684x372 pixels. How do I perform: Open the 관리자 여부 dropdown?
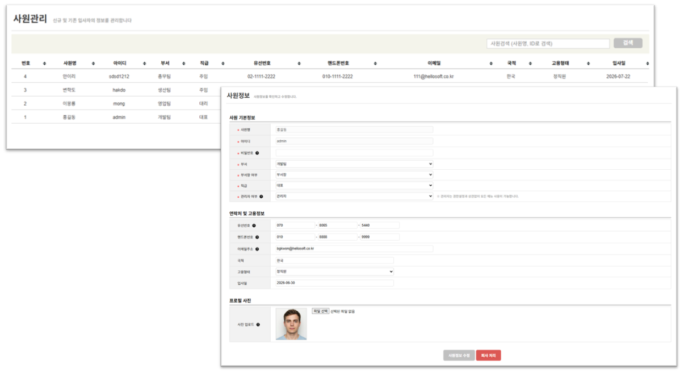[354, 196]
